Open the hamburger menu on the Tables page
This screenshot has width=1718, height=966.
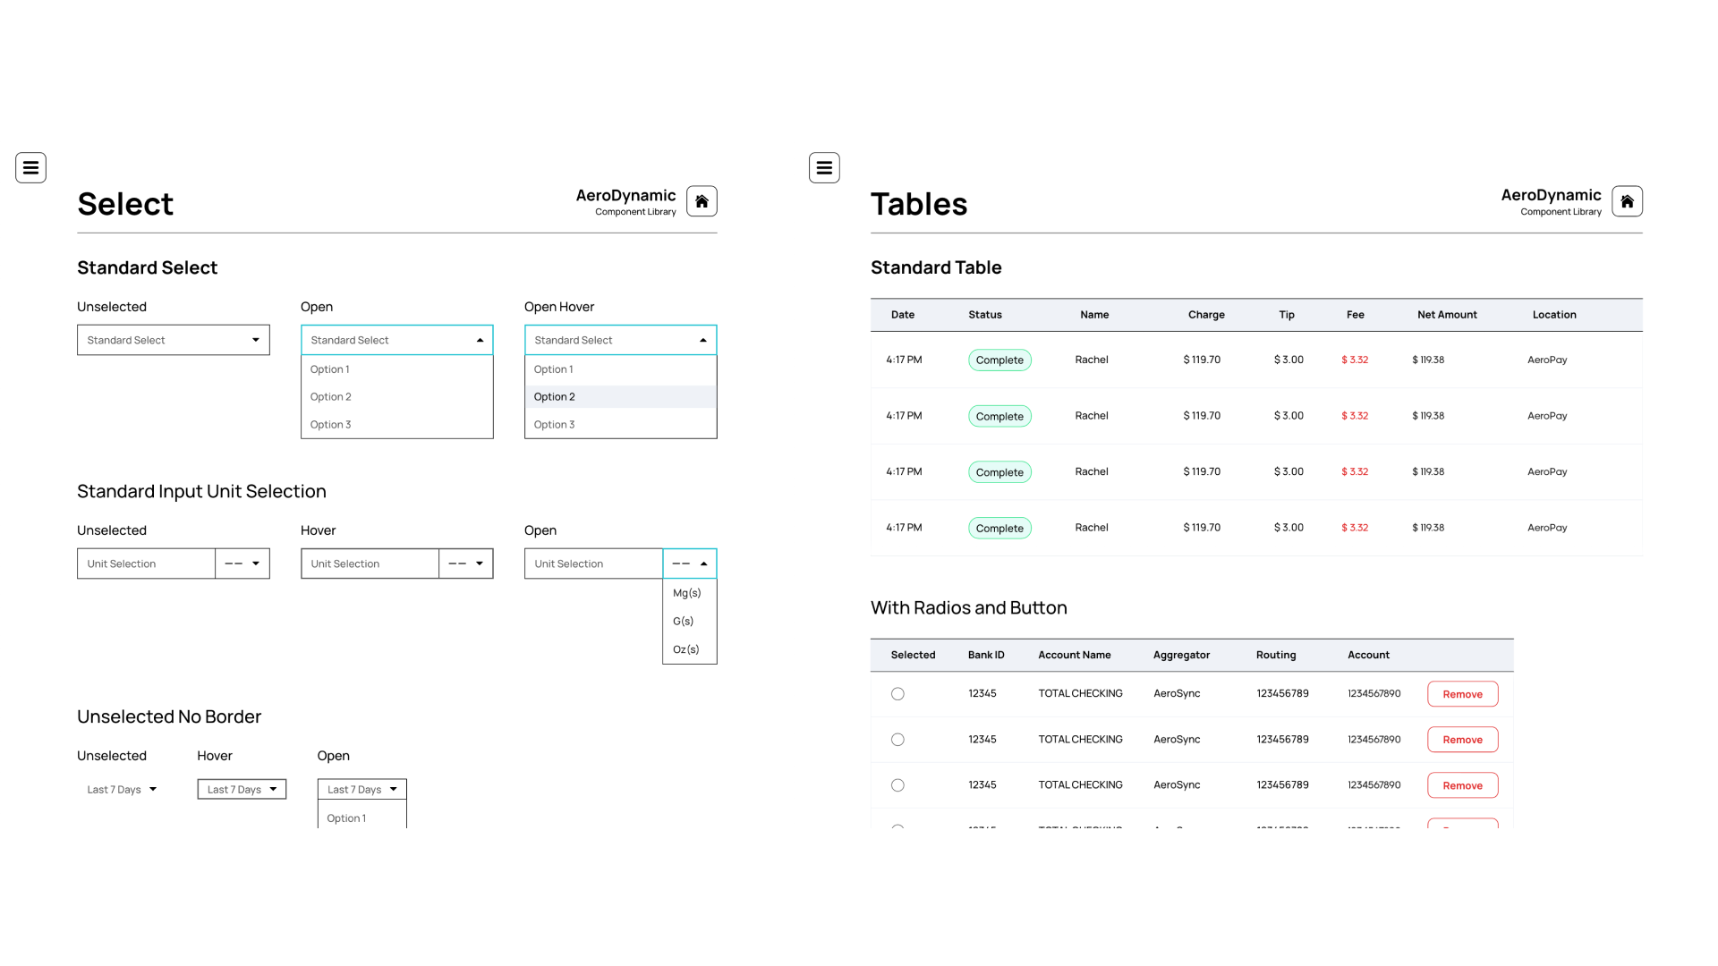pyautogui.click(x=824, y=167)
